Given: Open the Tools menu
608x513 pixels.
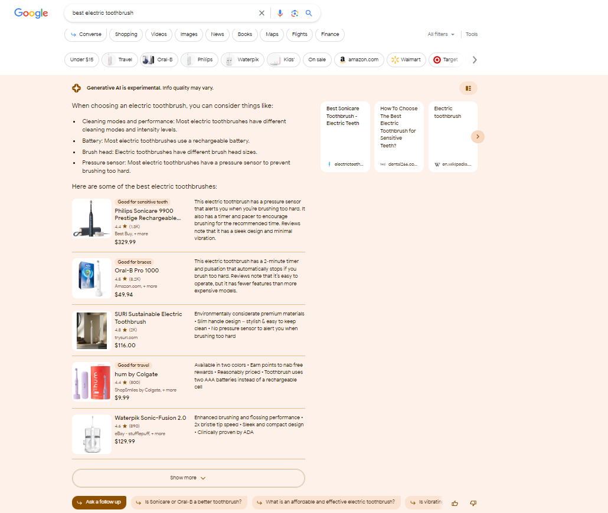Looking at the screenshot, I should pos(472,34).
